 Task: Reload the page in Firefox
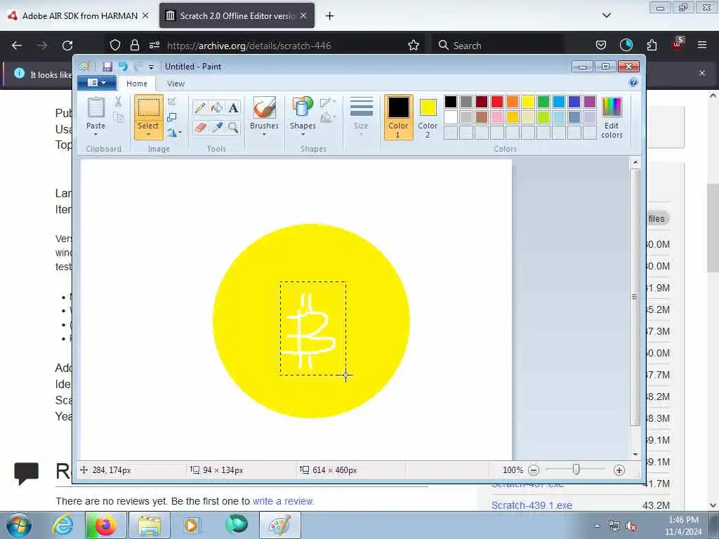pos(67,46)
